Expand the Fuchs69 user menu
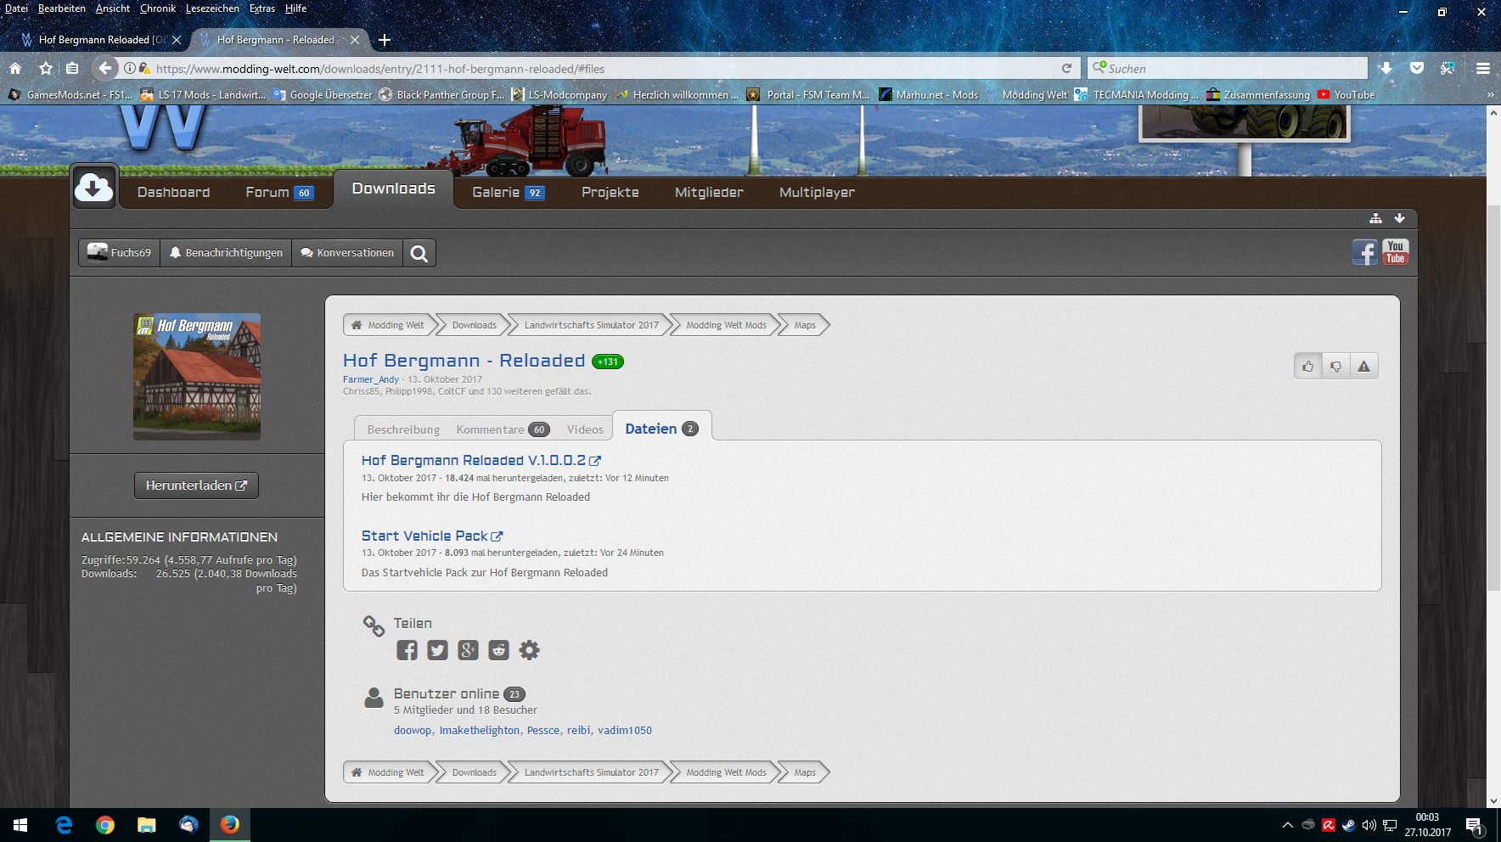Image resolution: width=1501 pixels, height=842 pixels. (x=120, y=253)
